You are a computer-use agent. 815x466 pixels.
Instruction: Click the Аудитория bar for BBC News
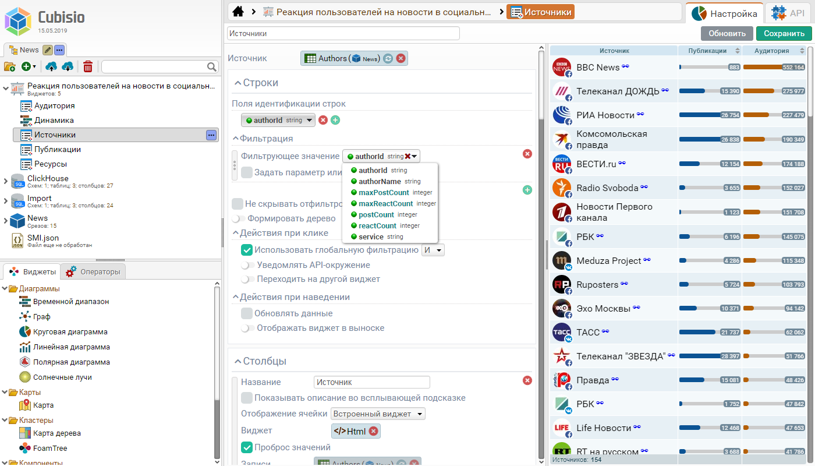774,68
